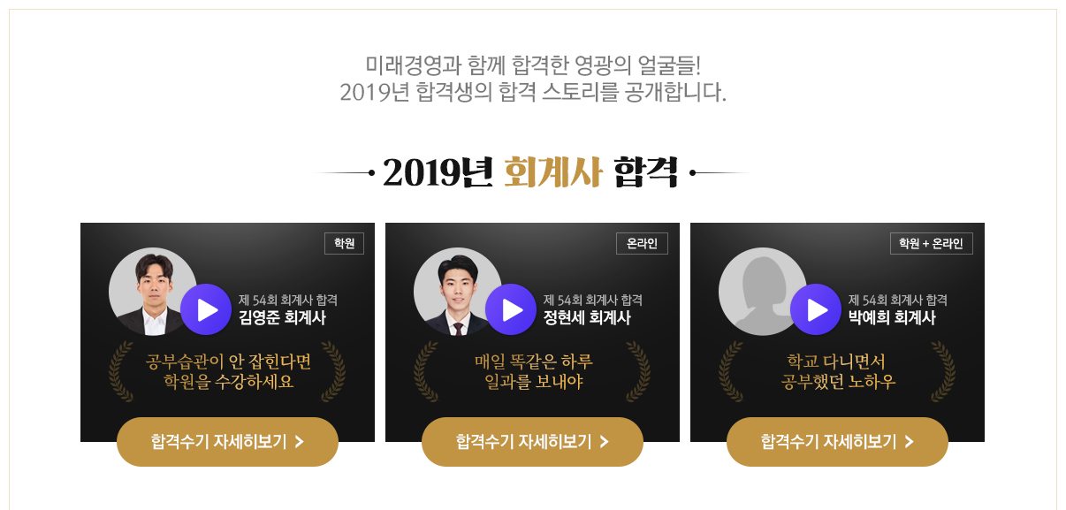Click the quote 매일 똑같은 하루 일과를 보내야
This screenshot has height=510, width=1066.
(x=533, y=372)
